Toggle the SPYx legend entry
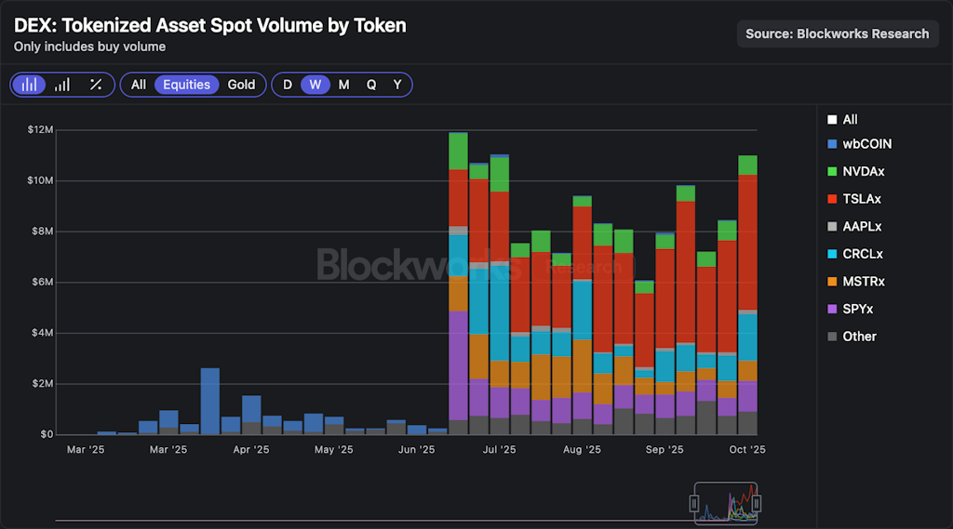 (857, 309)
